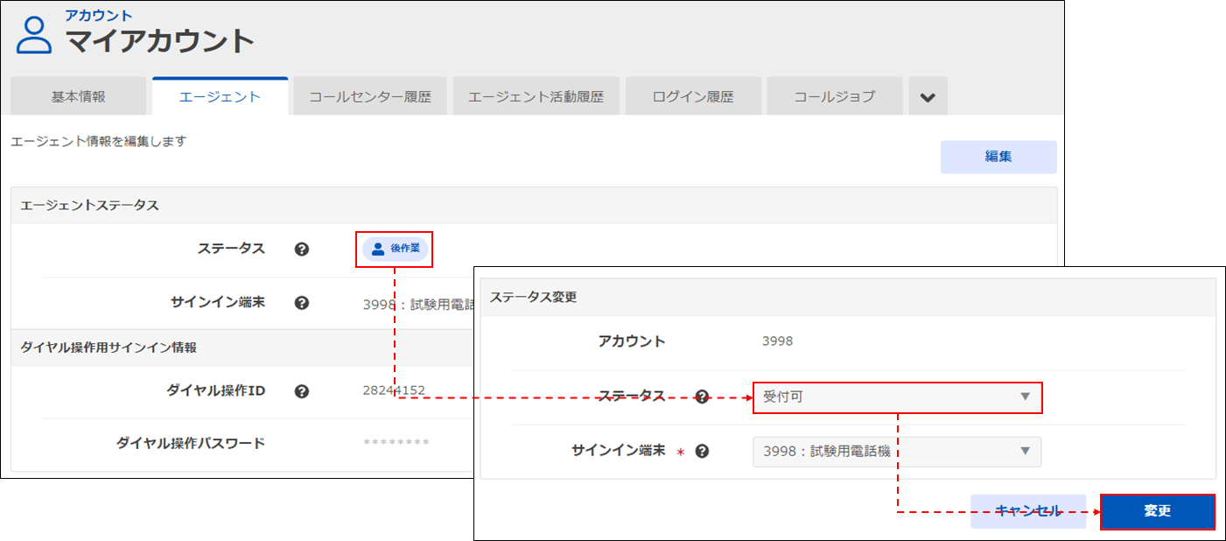Click help icon beside ダイヤル操作ID
The height and width of the screenshot is (541, 1226).
tap(302, 391)
